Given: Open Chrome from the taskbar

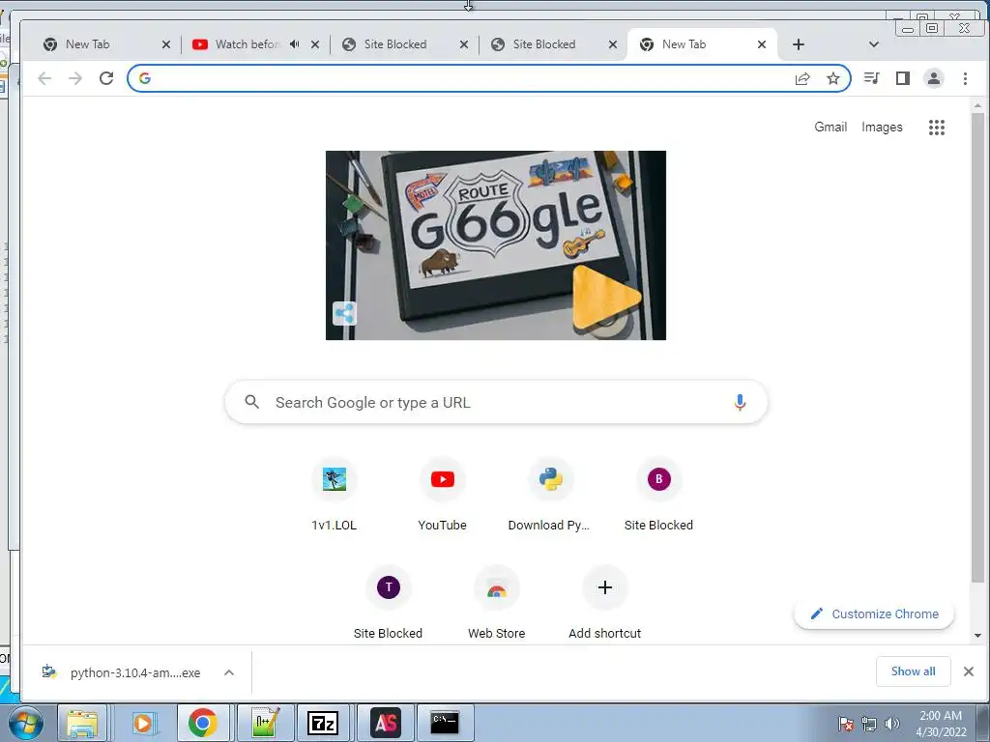Looking at the screenshot, I should pyautogui.click(x=202, y=723).
